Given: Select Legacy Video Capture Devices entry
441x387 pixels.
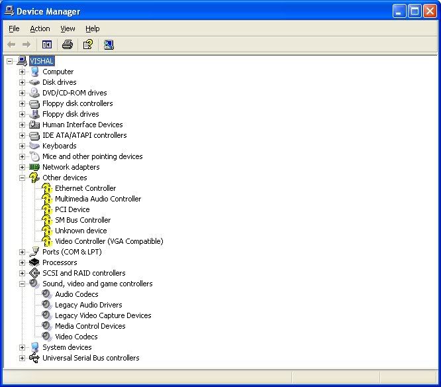Looking at the screenshot, I should 103,315.
